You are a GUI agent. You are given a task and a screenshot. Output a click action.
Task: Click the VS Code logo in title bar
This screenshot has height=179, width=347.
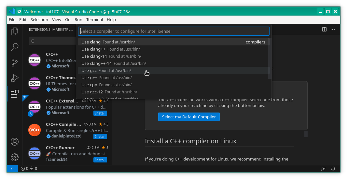(x=11, y=11)
